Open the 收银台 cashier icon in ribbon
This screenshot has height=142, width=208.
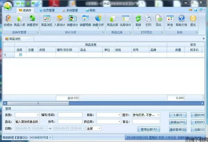point(8,20)
